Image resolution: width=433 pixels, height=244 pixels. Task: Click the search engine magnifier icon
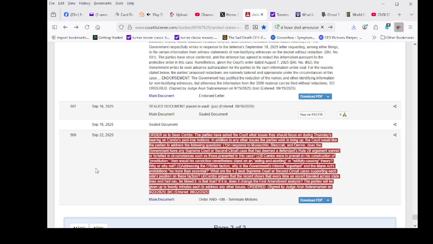pos(277,27)
